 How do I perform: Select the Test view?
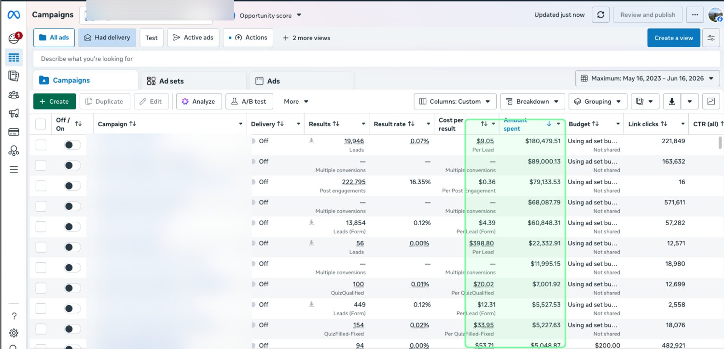pos(152,38)
